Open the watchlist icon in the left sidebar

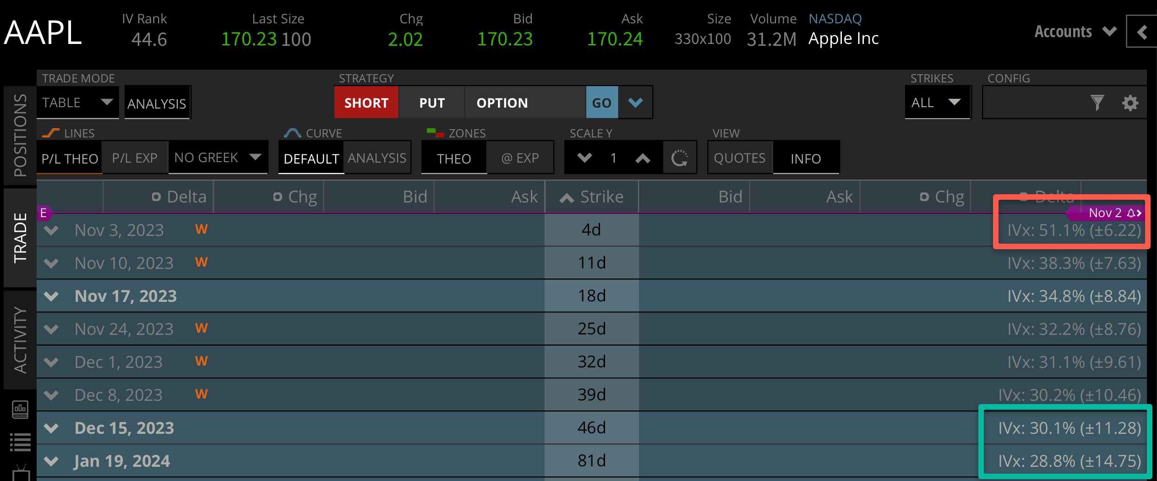pyautogui.click(x=20, y=441)
